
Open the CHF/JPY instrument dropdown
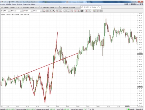[x=5, y=11]
